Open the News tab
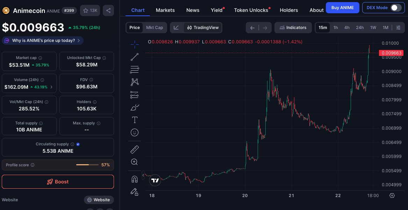The image size is (408, 210). click(193, 10)
